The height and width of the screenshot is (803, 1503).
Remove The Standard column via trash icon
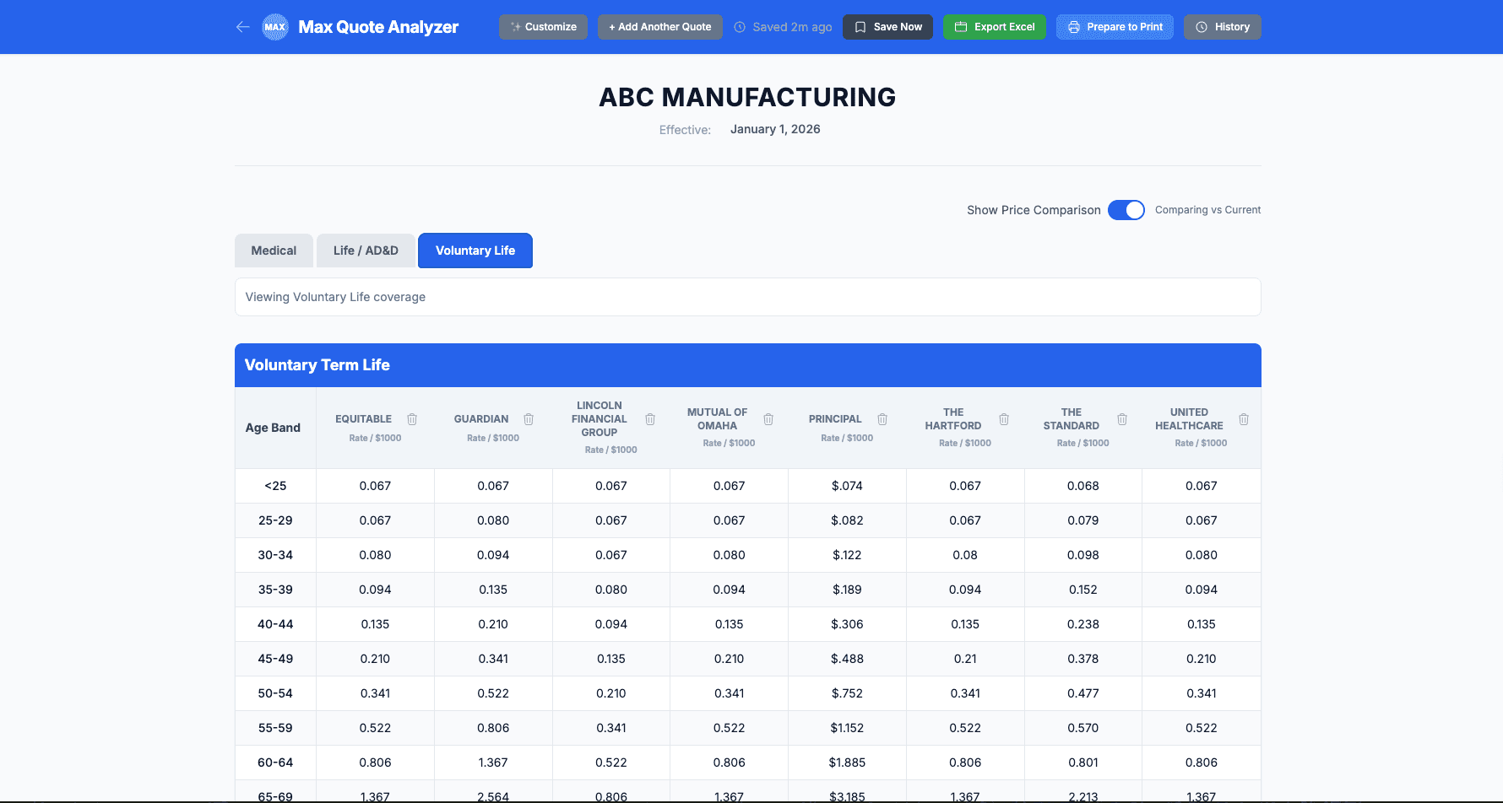point(1122,419)
